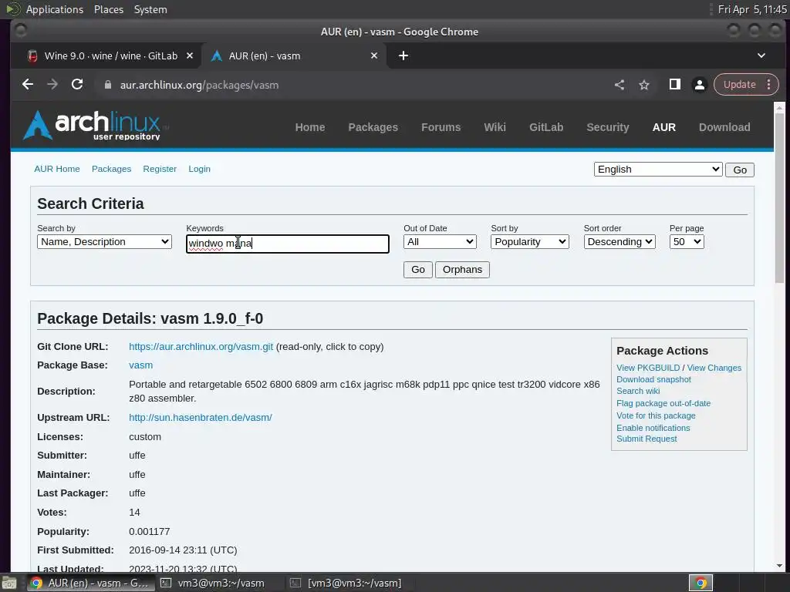Click the Update button in Chrome
Screen dimensions: 790x592
[740, 85]
